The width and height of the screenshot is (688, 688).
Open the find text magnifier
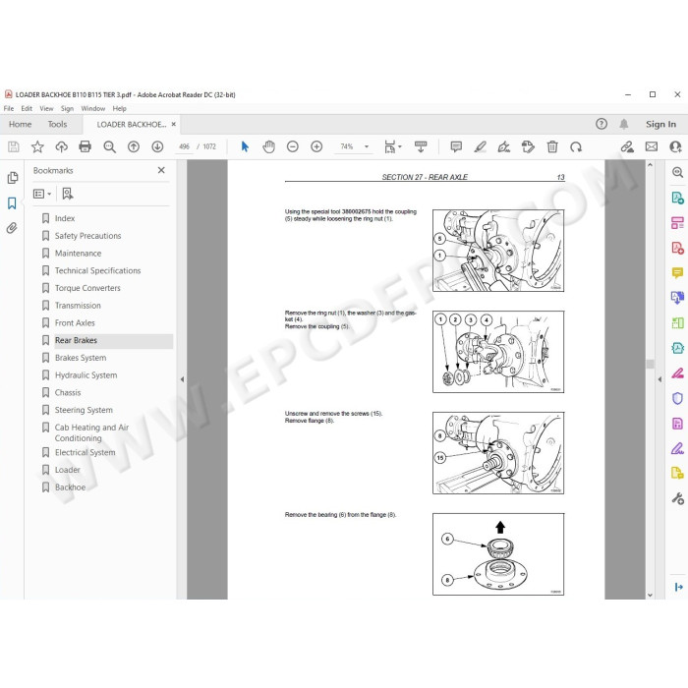click(109, 146)
